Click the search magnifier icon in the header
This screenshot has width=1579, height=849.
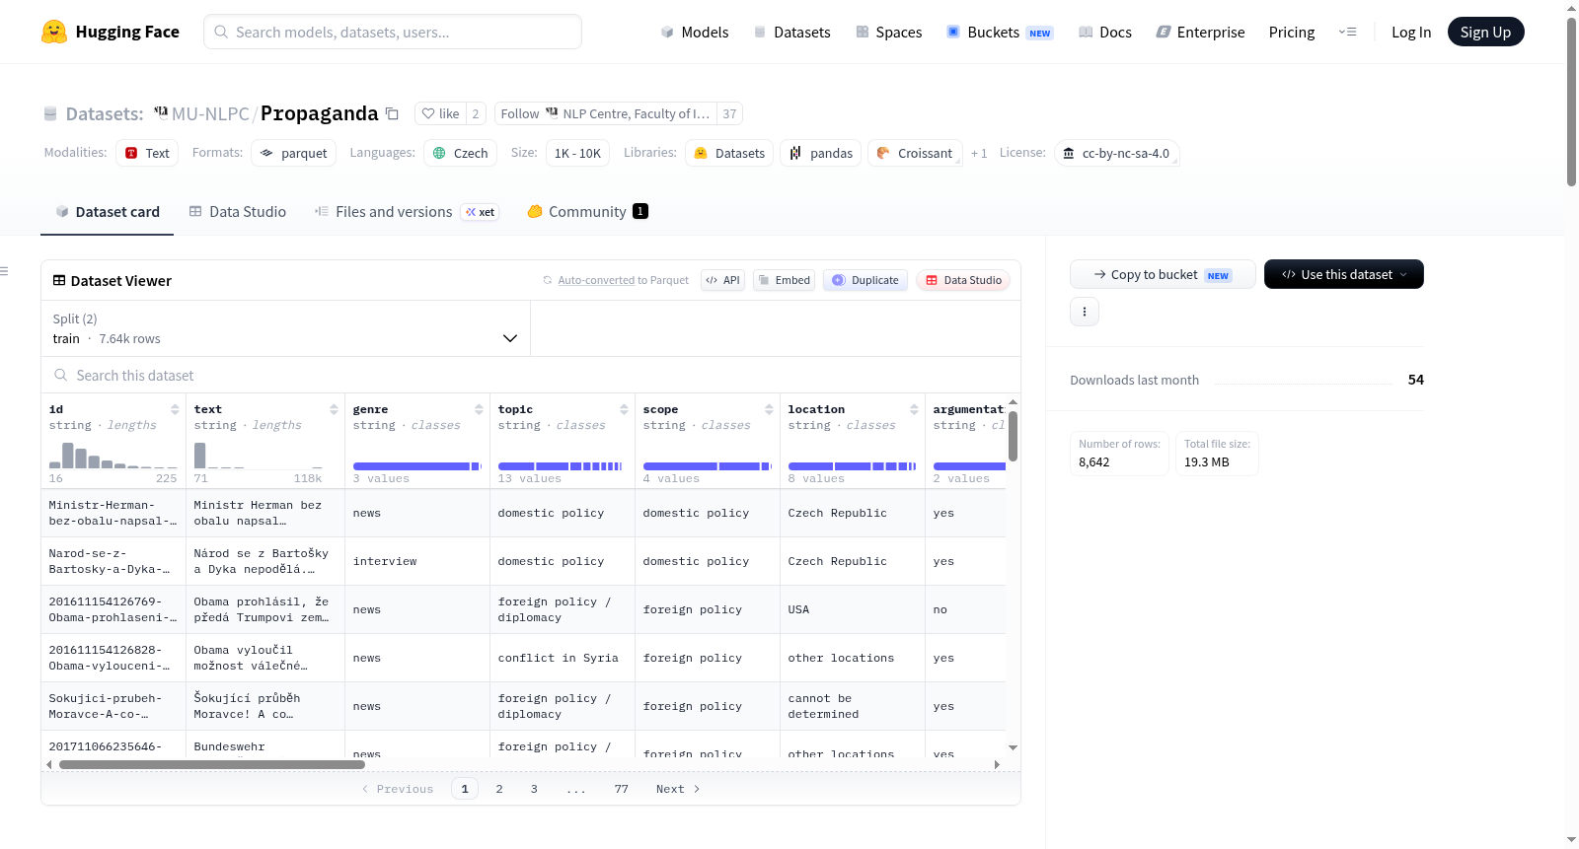(221, 32)
